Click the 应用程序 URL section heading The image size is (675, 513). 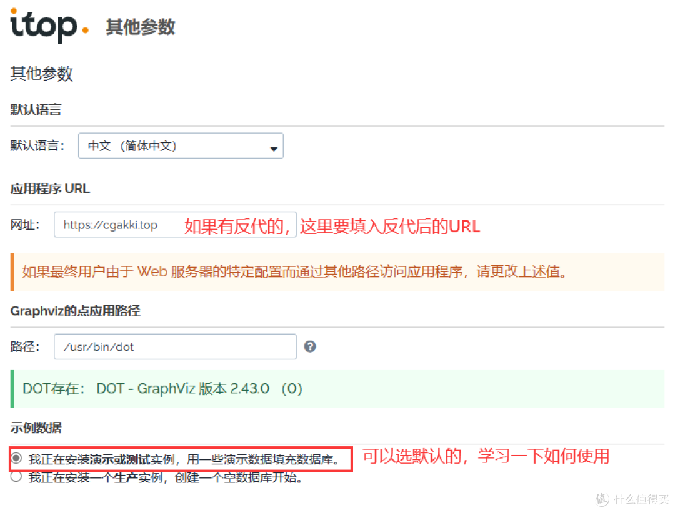[x=51, y=188]
